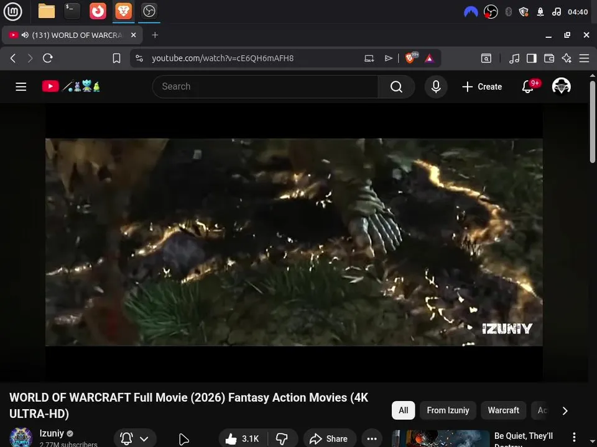Image resolution: width=597 pixels, height=447 pixels.
Task: Open Brave Shields lion icon
Action: tap(411, 58)
